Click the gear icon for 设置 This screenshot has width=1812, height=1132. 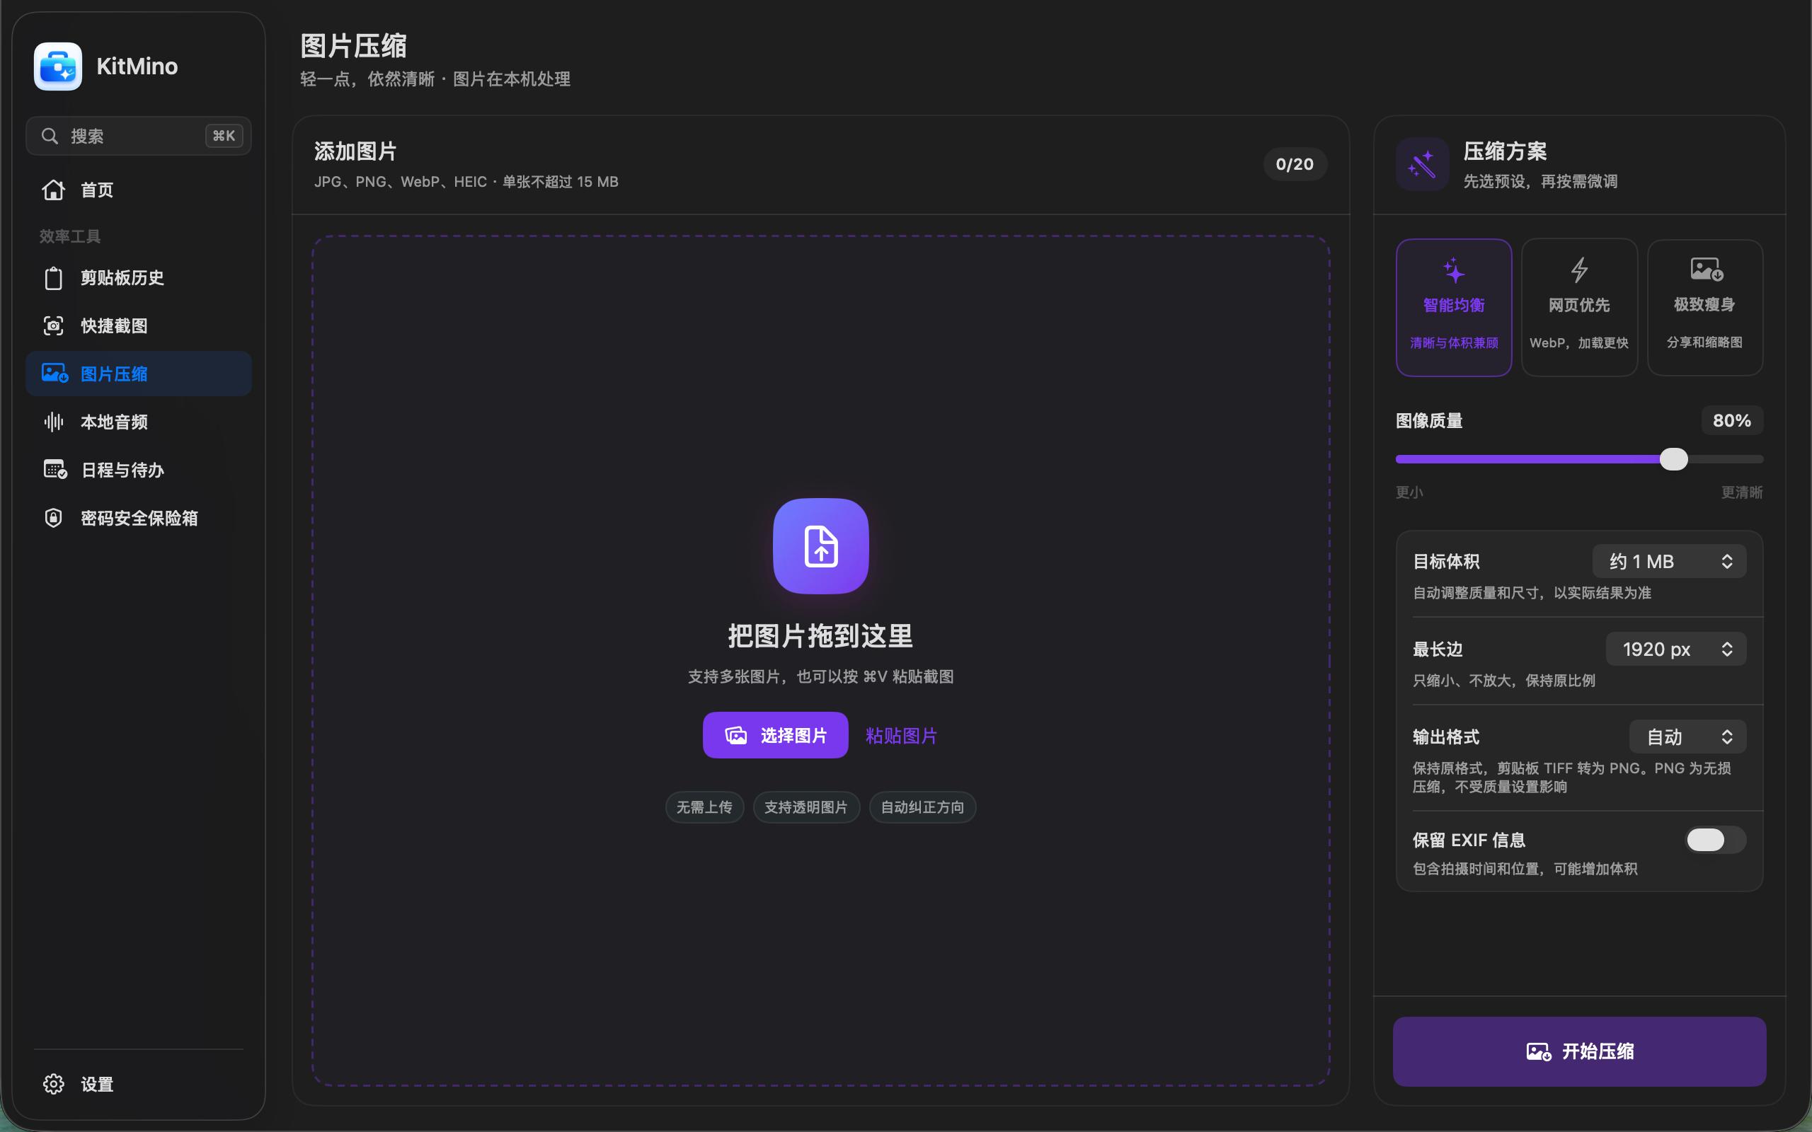[x=53, y=1083]
